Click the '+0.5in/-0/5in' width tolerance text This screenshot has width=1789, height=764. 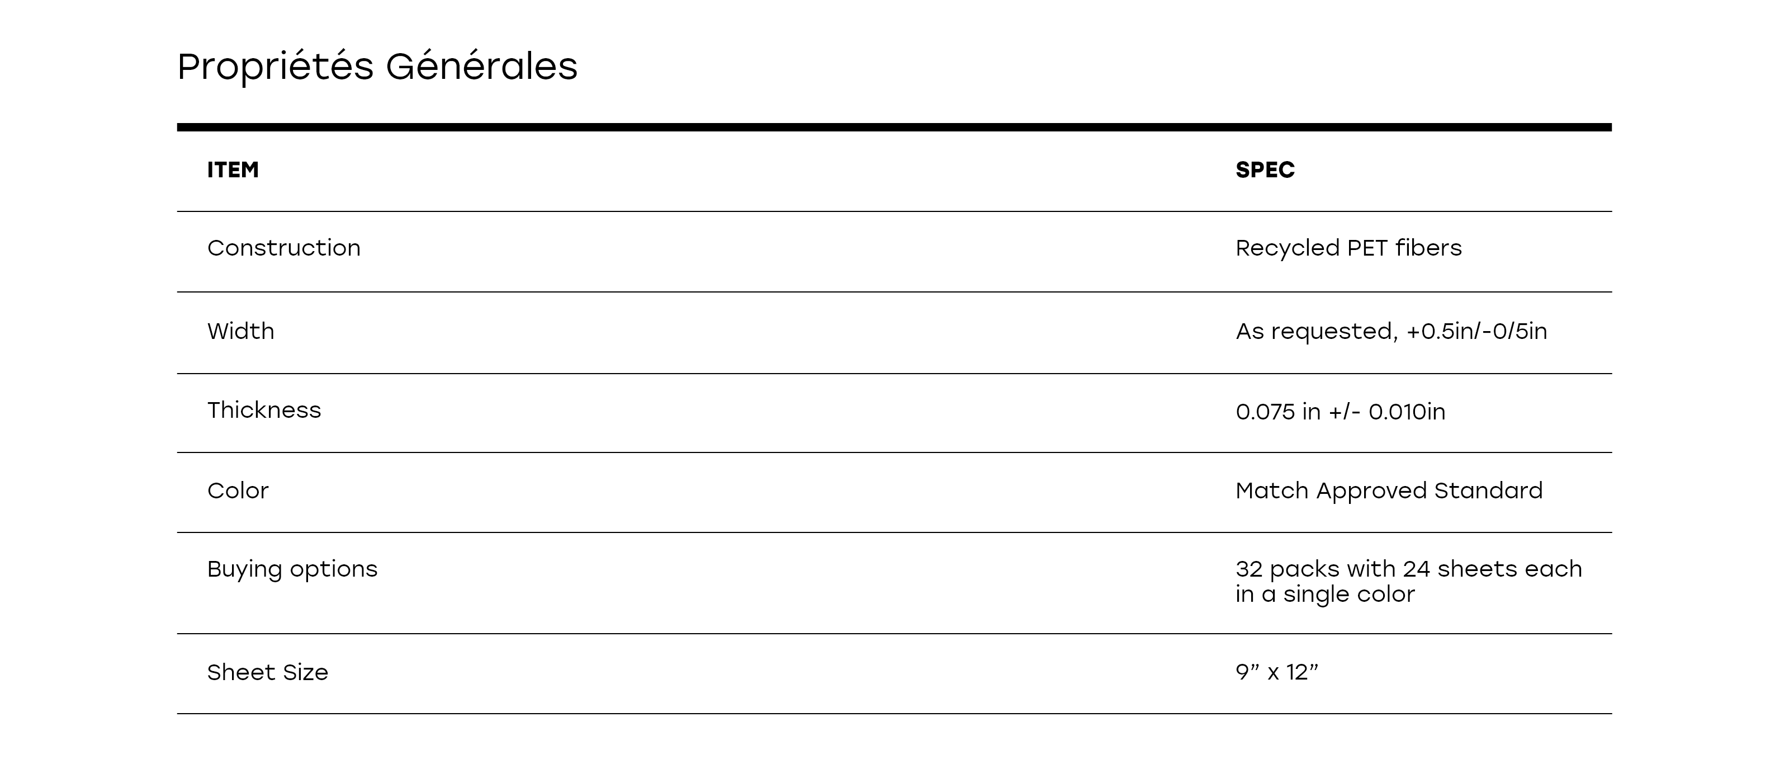pos(1476,331)
